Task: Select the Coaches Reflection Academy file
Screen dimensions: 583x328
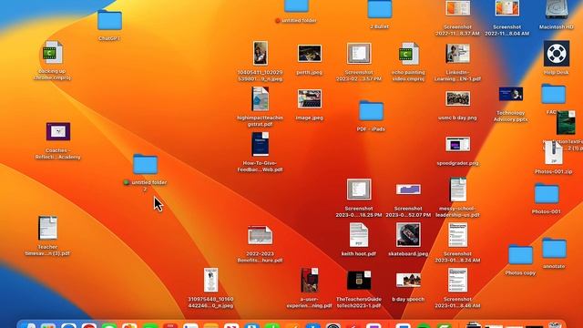Action: coord(58,131)
